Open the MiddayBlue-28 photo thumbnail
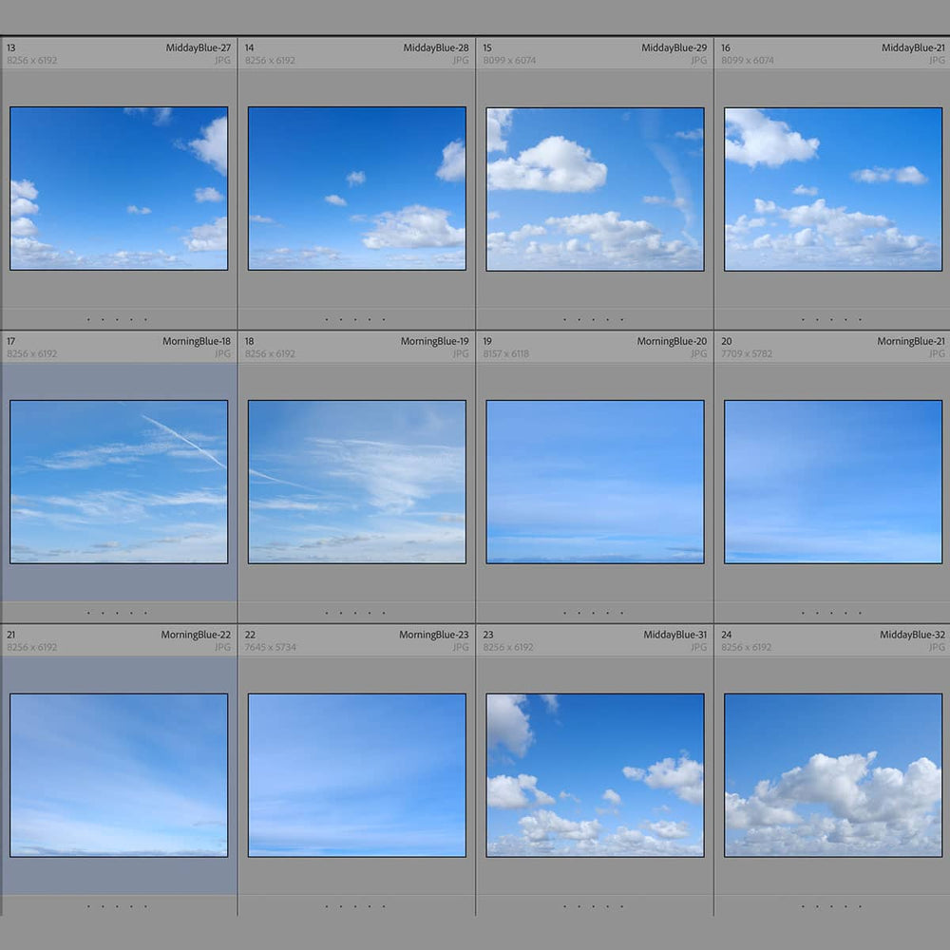The width and height of the screenshot is (950, 950). pyautogui.click(x=357, y=188)
